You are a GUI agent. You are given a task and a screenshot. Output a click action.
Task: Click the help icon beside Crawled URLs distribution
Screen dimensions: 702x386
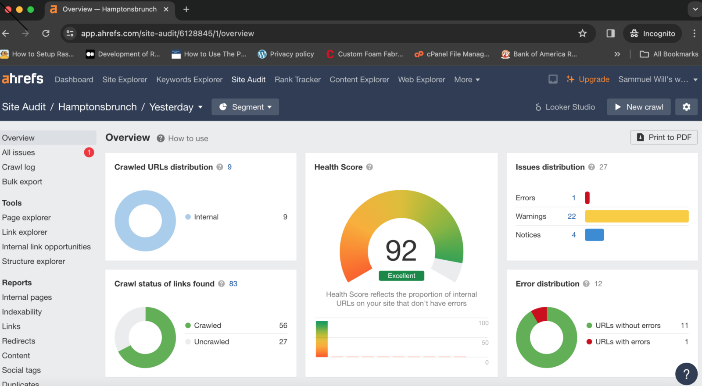[x=220, y=167]
